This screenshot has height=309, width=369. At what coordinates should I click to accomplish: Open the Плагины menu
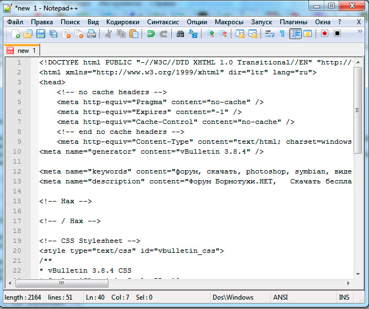[x=294, y=21]
